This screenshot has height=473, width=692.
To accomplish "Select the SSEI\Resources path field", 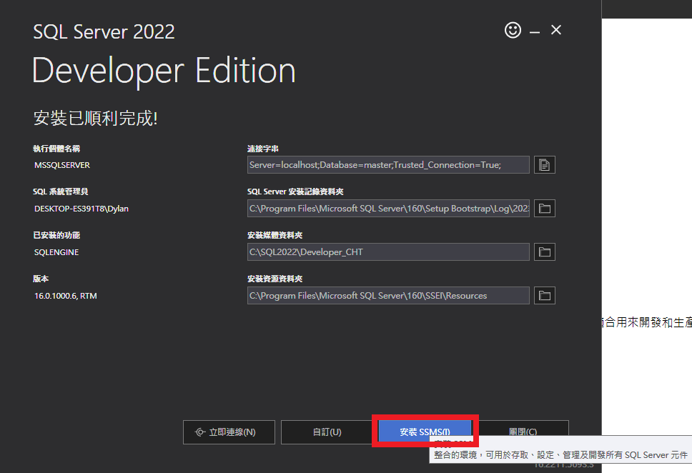I will pyautogui.click(x=388, y=296).
